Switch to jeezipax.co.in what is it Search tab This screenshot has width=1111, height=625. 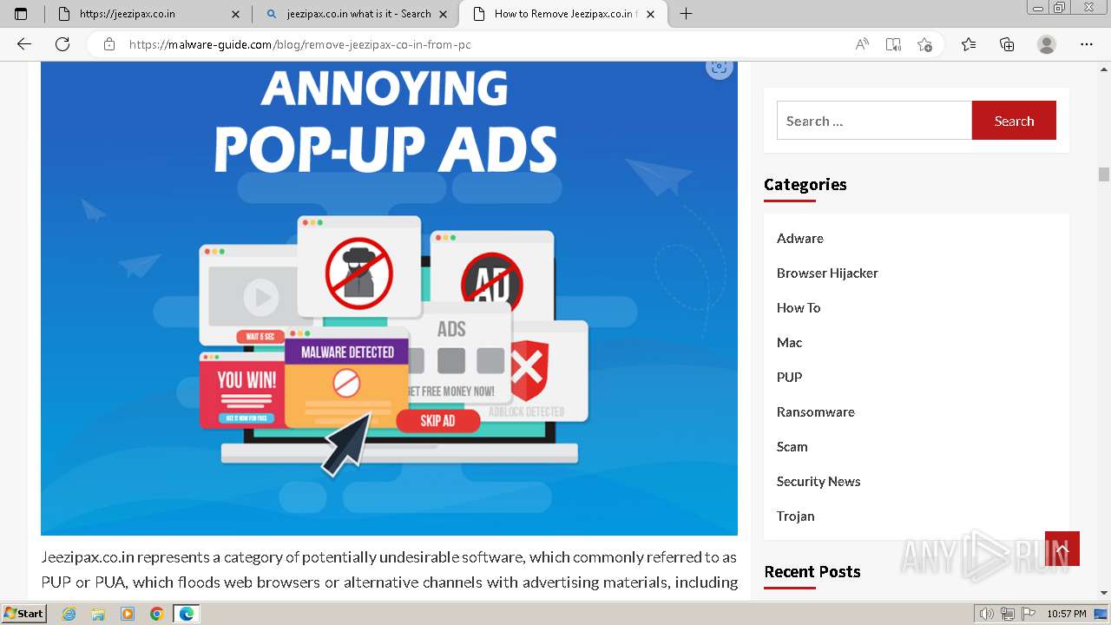(x=356, y=14)
